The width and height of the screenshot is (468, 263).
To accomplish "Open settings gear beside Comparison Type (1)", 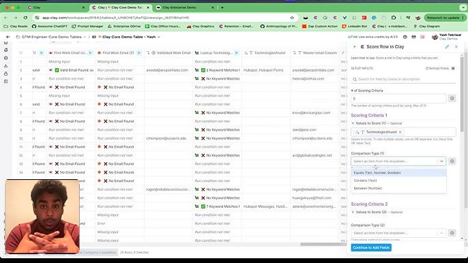I will (452, 161).
